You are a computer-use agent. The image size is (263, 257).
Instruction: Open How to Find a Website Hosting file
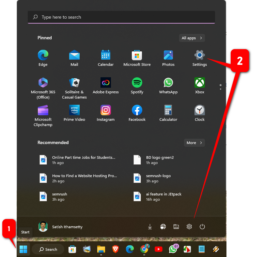point(79,178)
